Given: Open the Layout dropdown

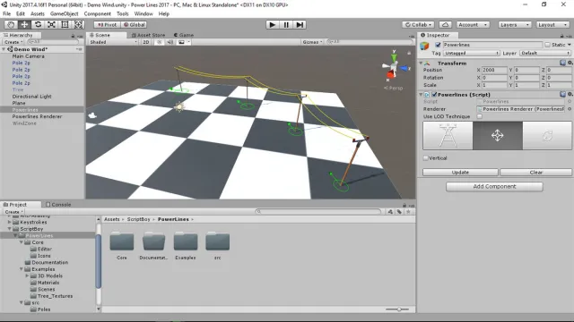Looking at the screenshot, I should coord(552,24).
